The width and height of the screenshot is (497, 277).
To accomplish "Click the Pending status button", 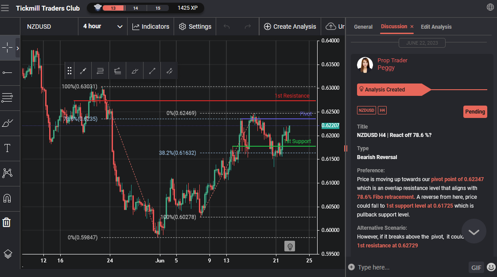I will coord(475,112).
